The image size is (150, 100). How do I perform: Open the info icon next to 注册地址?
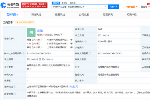15,87
